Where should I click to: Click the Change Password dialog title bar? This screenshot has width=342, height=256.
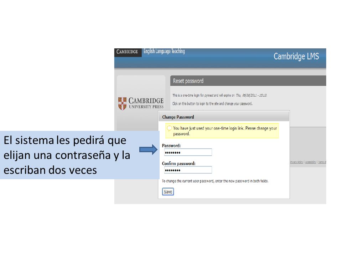click(224, 117)
